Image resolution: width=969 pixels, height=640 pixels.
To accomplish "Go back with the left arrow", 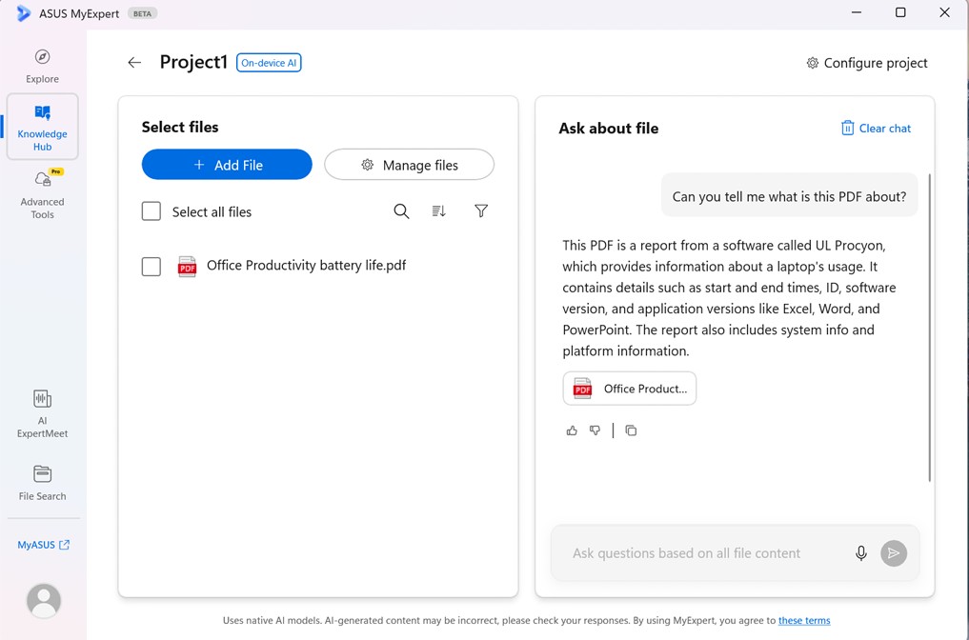I will pos(134,63).
